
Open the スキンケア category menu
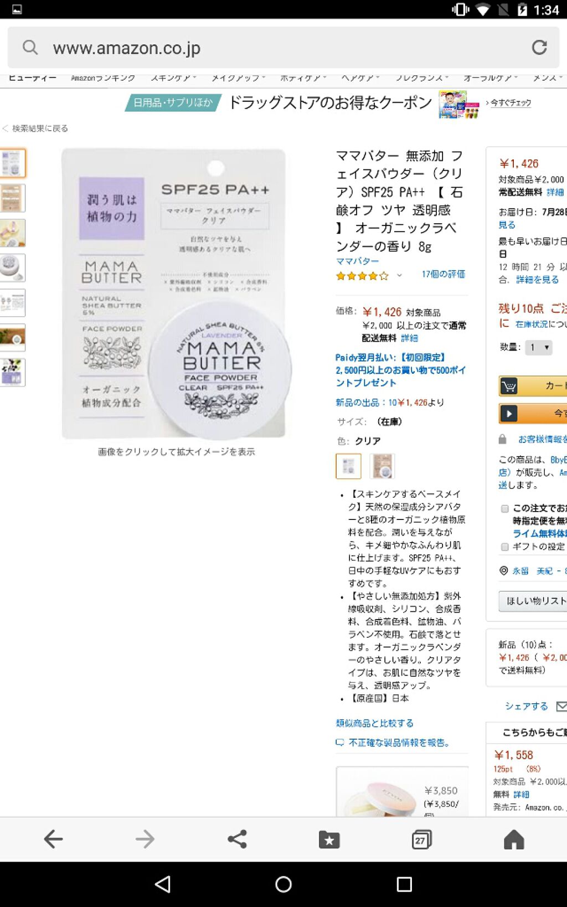tap(173, 78)
